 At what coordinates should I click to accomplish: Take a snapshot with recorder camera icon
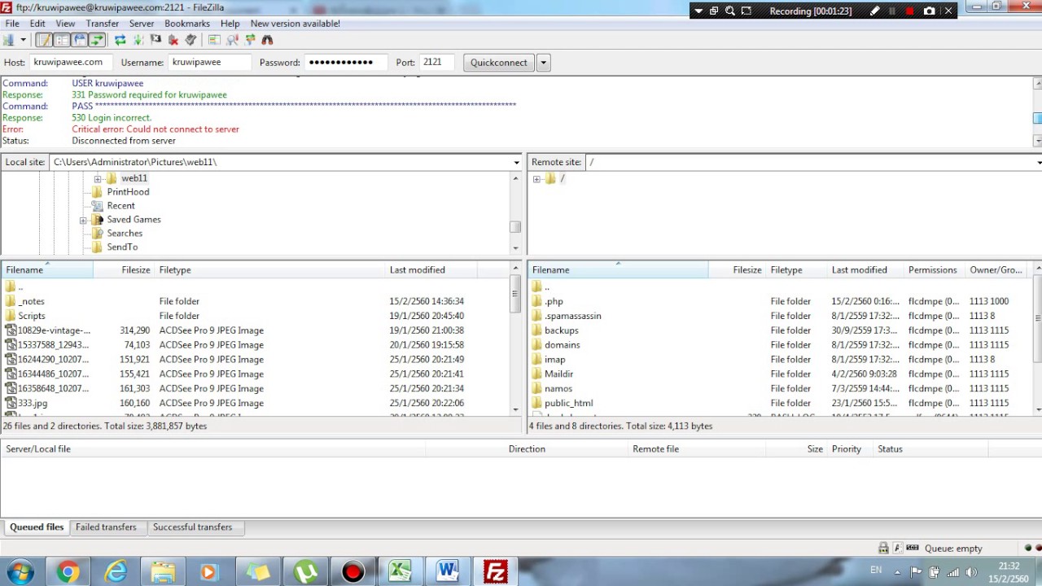pos(929,11)
